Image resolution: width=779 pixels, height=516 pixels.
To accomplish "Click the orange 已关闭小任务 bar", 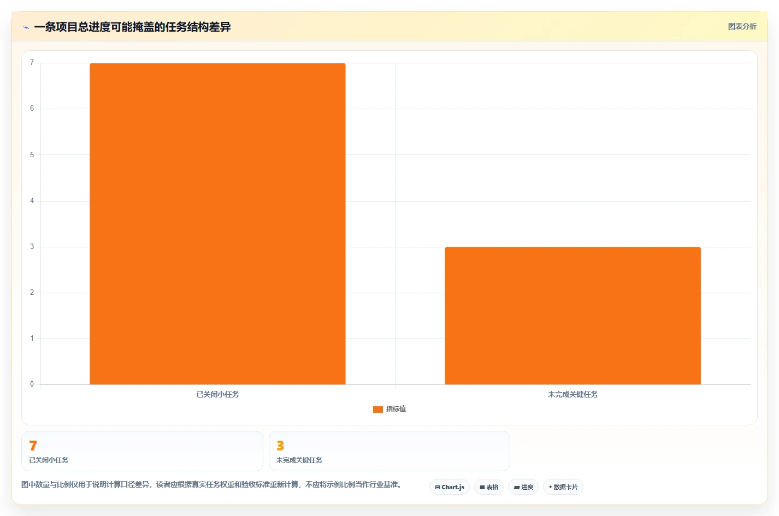I will 217,224.
